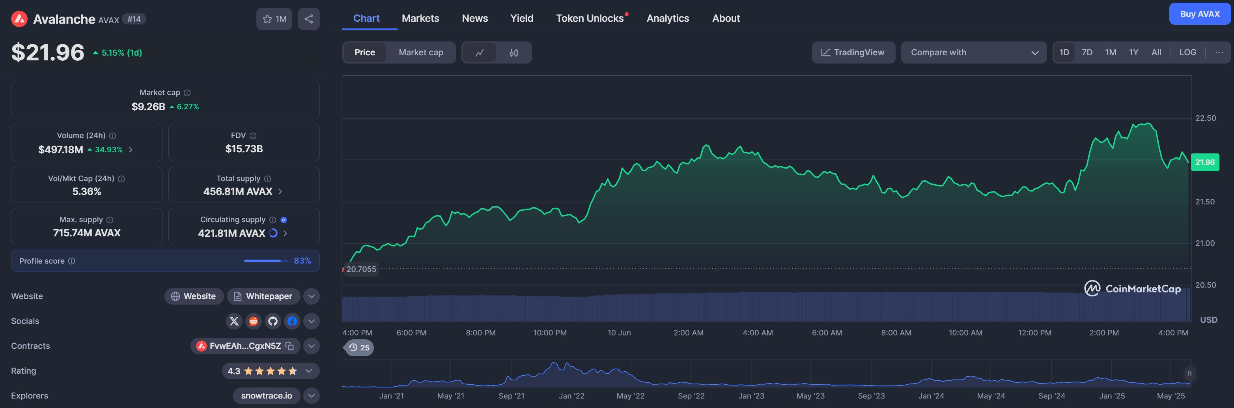The height and width of the screenshot is (408, 1234).
Task: Click the Profile score 83% progress bar
Action: point(266,261)
